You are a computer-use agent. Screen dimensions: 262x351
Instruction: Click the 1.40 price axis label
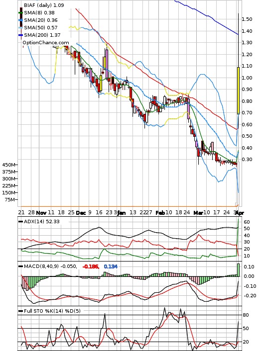click(247, 31)
